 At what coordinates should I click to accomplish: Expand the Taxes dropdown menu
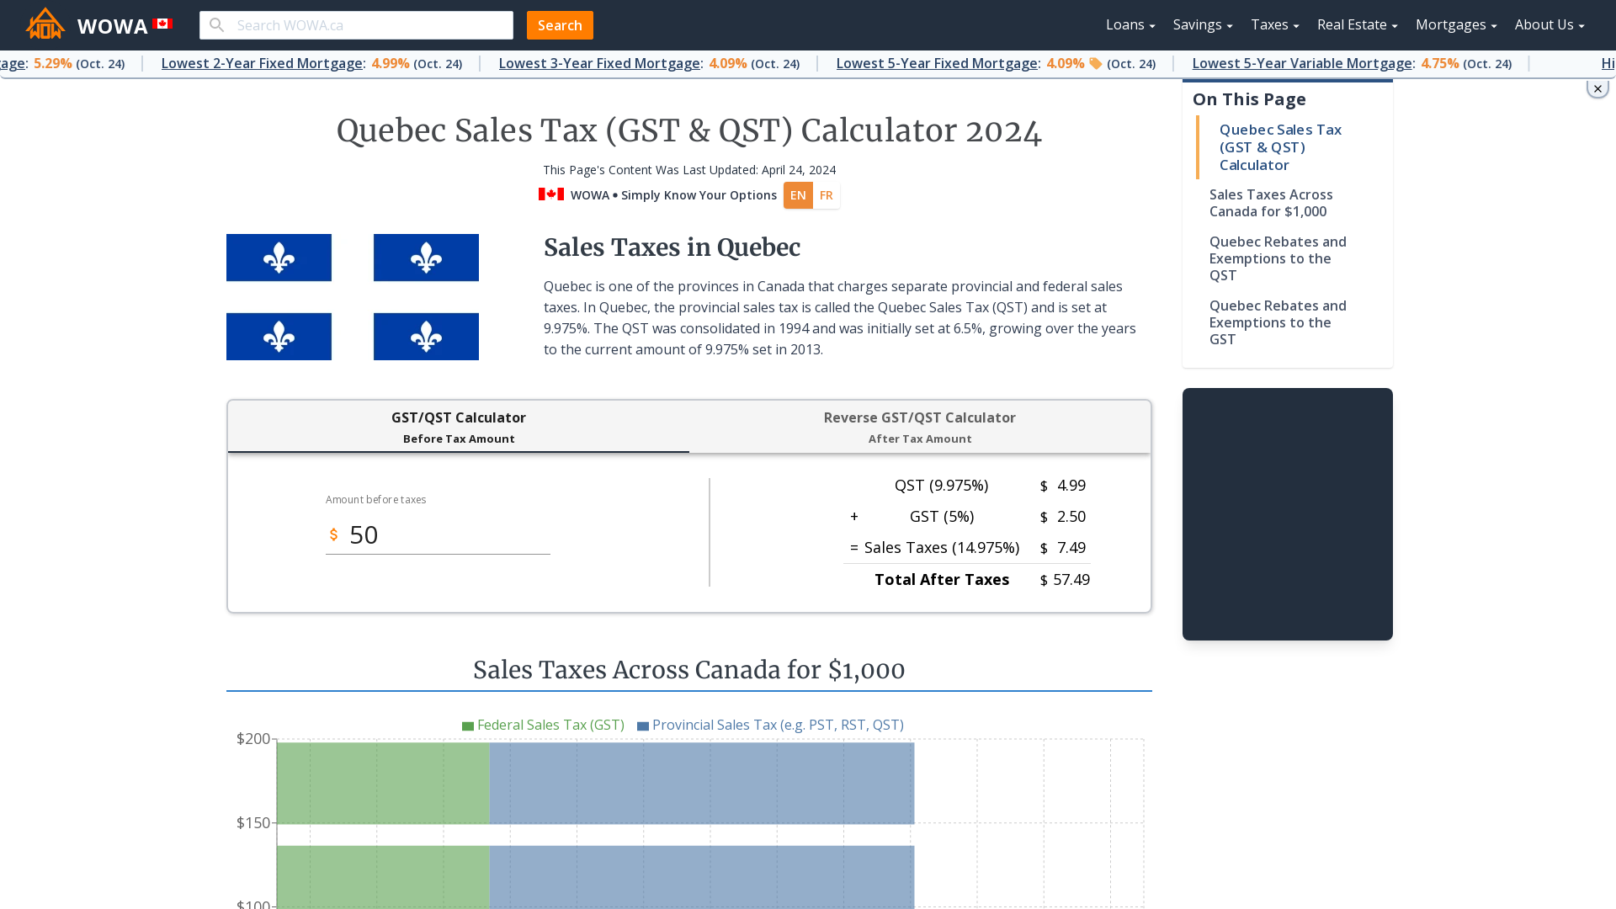point(1273,24)
